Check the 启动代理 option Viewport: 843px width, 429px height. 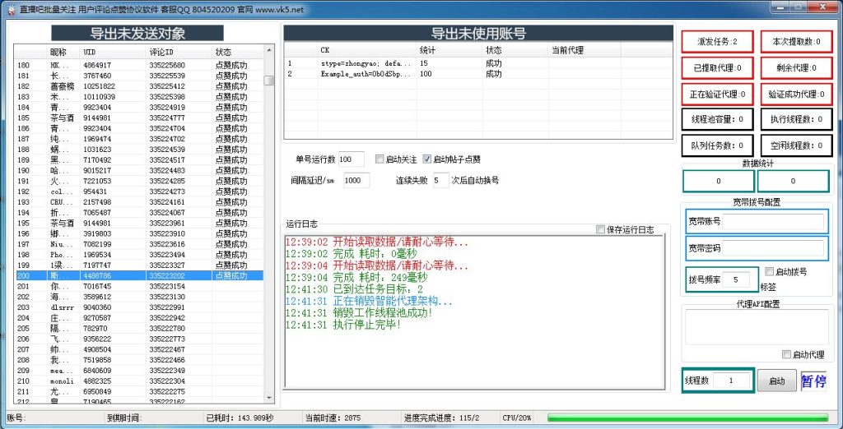click(x=786, y=354)
